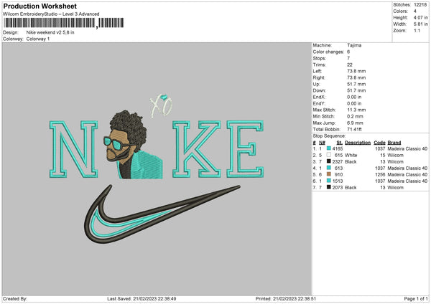
Task: Click the Trims value 22
Action: [x=350, y=65]
